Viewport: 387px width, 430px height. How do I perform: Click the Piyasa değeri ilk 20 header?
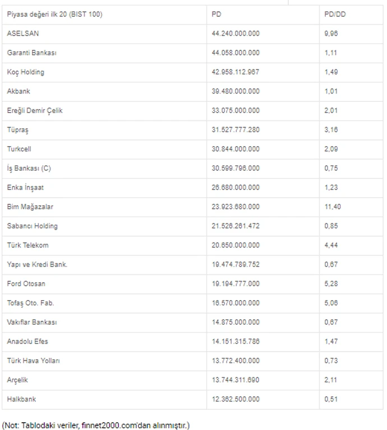(x=55, y=14)
